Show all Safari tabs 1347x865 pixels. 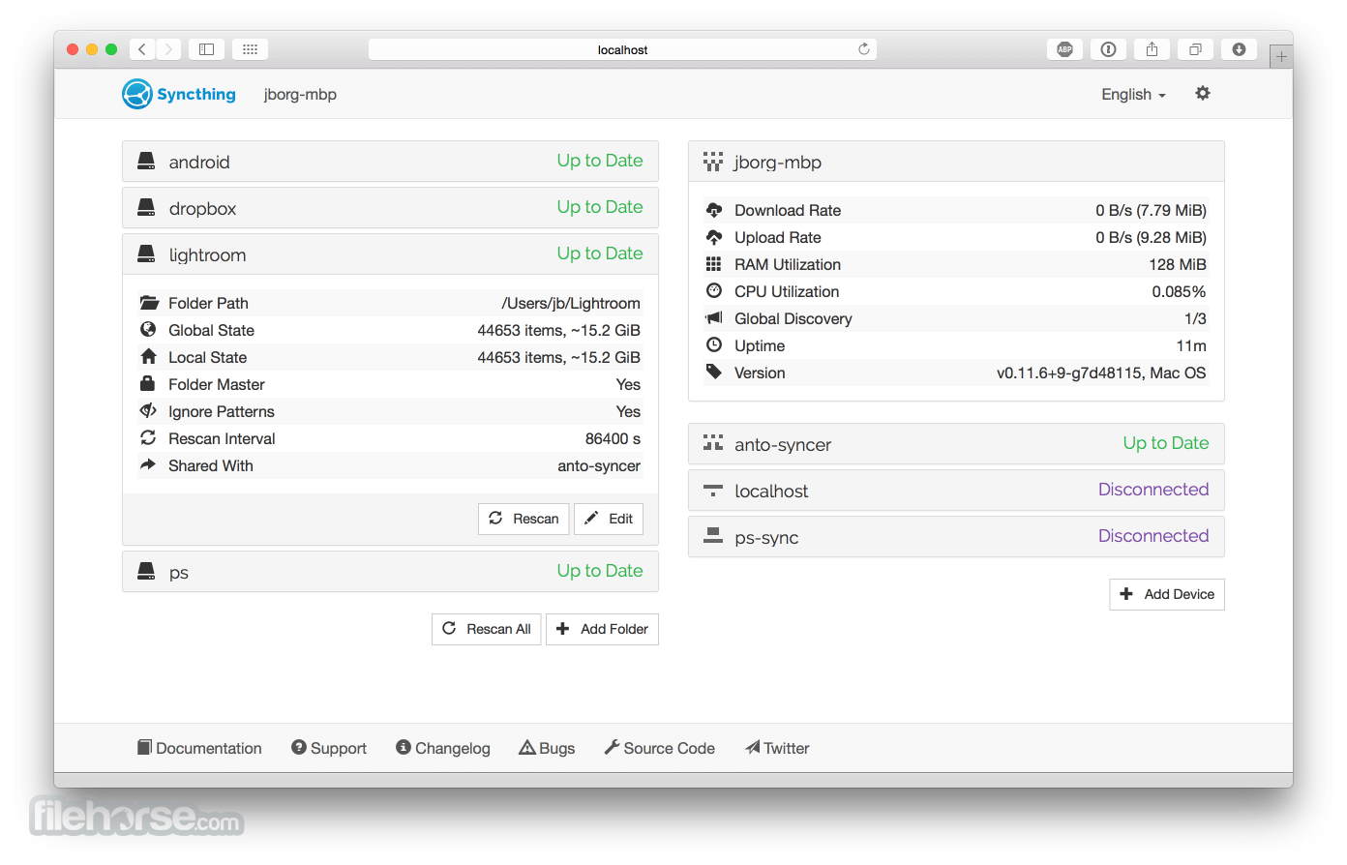[x=1195, y=49]
